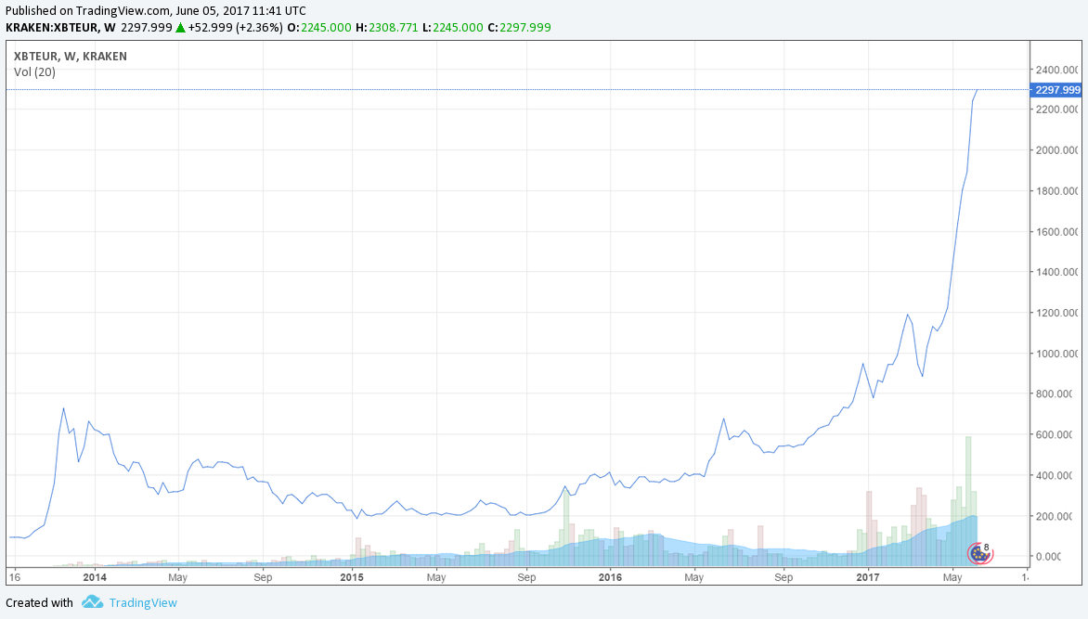This screenshot has width=1088, height=619.
Task: Click the 1000.000 price axis label
Action: tap(1056, 354)
